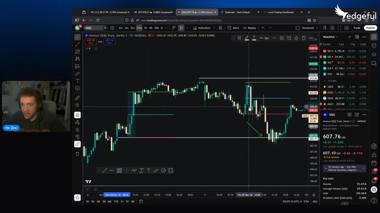Image resolution: width=380 pixels, height=213 pixels.
Task: Open the go to date calendar icon
Action: 141,201
